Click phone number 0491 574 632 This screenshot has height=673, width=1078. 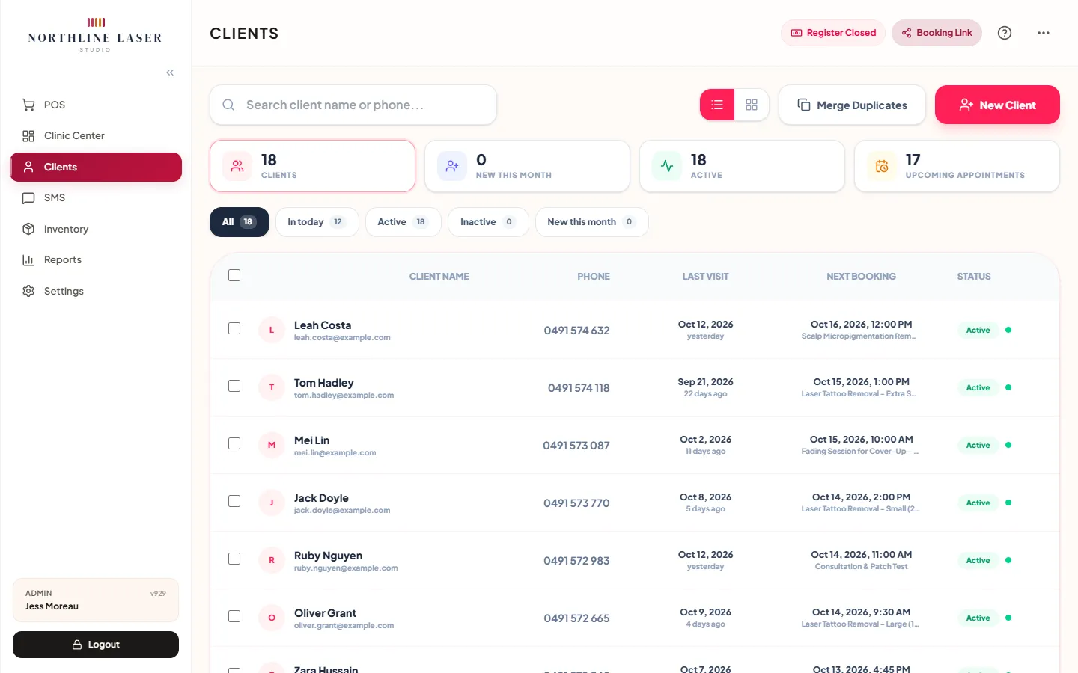(x=576, y=331)
